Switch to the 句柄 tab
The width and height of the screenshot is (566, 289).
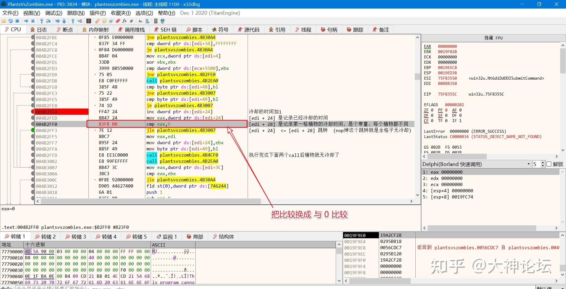pos(329,30)
